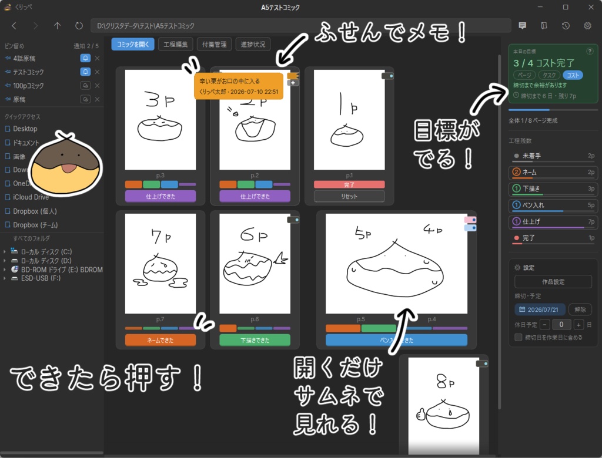Remove the 4話原稿 pinned item
602x458 pixels.
pos(97,58)
